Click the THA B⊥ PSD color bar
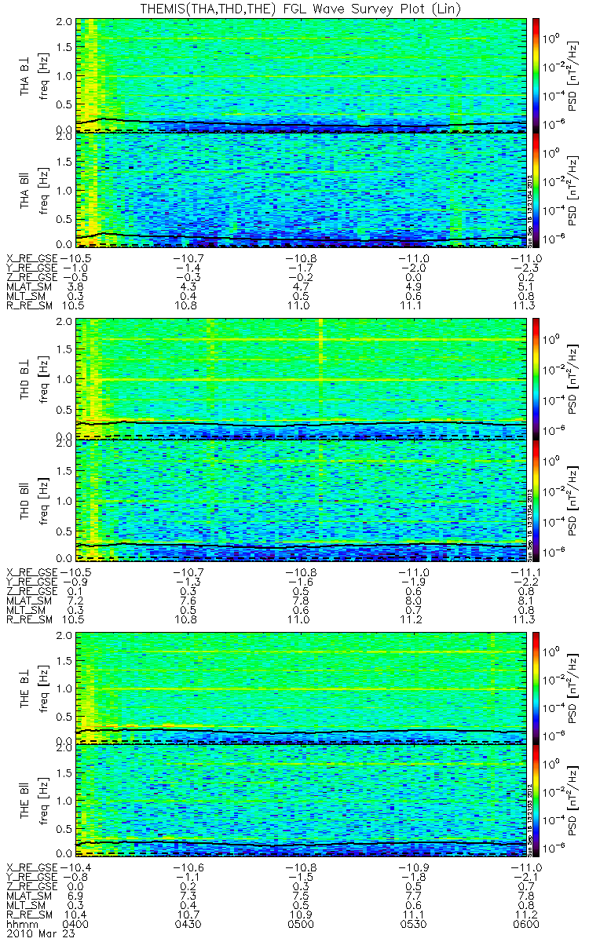 (537, 74)
